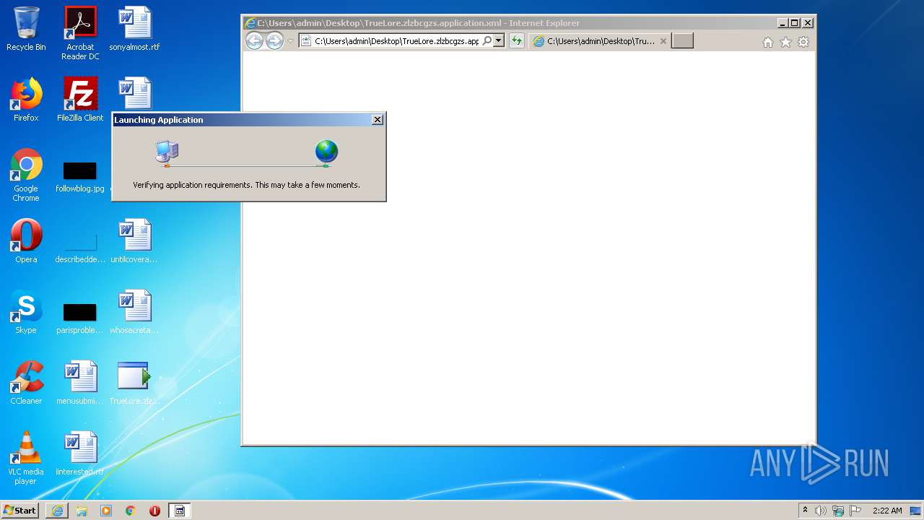Open Internet Explorer from taskbar

pos(57,511)
